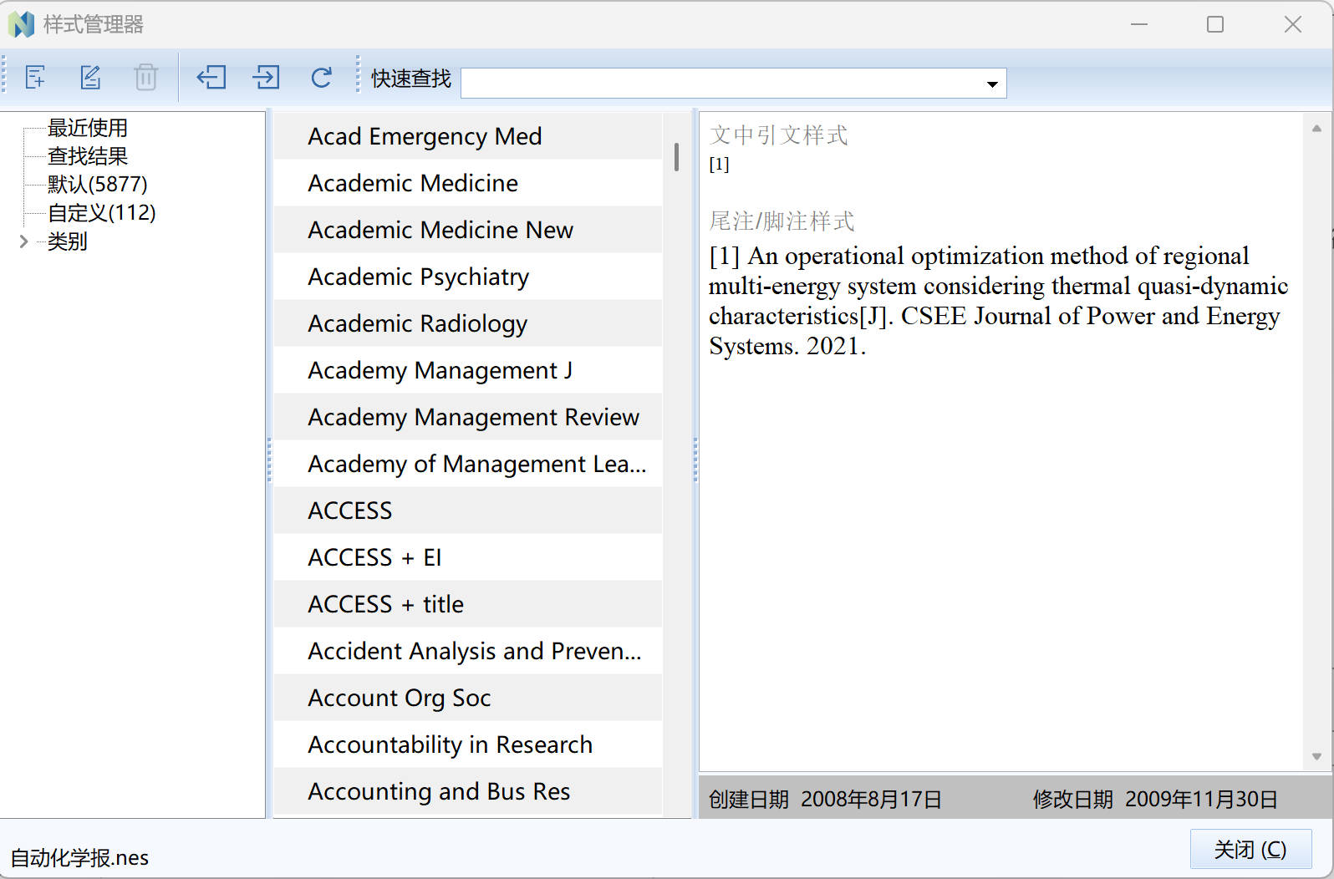The image size is (1334, 879).
Task: Click the delete style trash icon
Action: click(x=145, y=78)
